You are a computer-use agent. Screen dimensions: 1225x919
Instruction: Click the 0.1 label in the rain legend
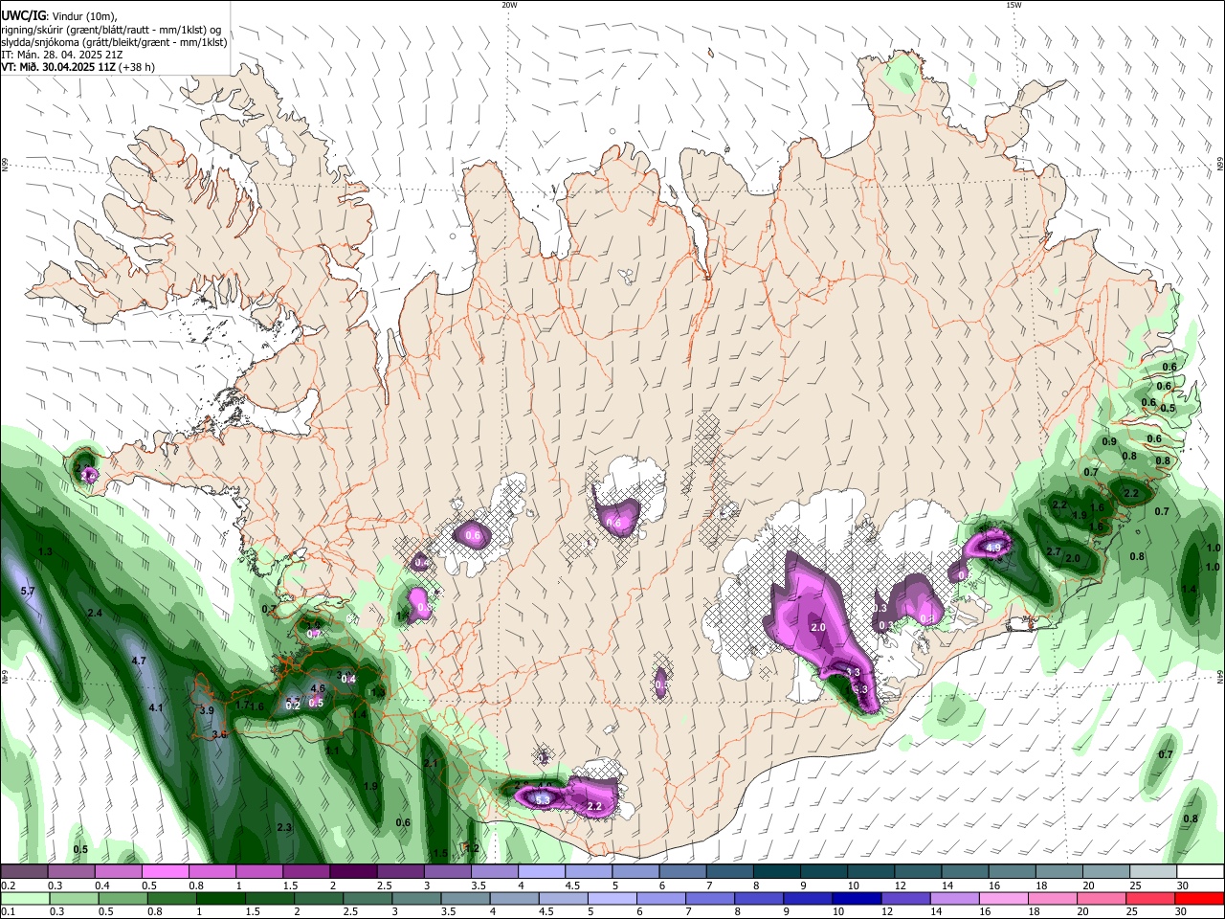coord(8,912)
